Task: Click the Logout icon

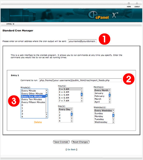Action: 137,3
